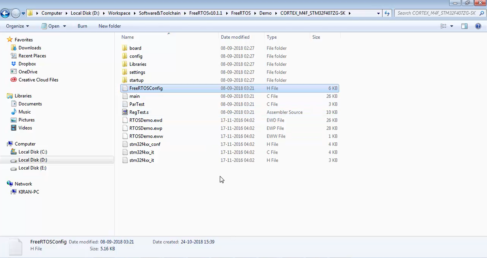Select Computer in navigation pane
This screenshot has width=487, height=258.
pyautogui.click(x=25, y=144)
